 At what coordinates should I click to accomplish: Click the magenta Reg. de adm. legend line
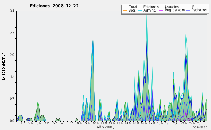click(x=161, y=10)
